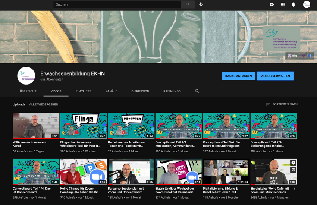The image size is (317, 205).
Task: Click the Uploads section heading
Action: click(x=19, y=104)
